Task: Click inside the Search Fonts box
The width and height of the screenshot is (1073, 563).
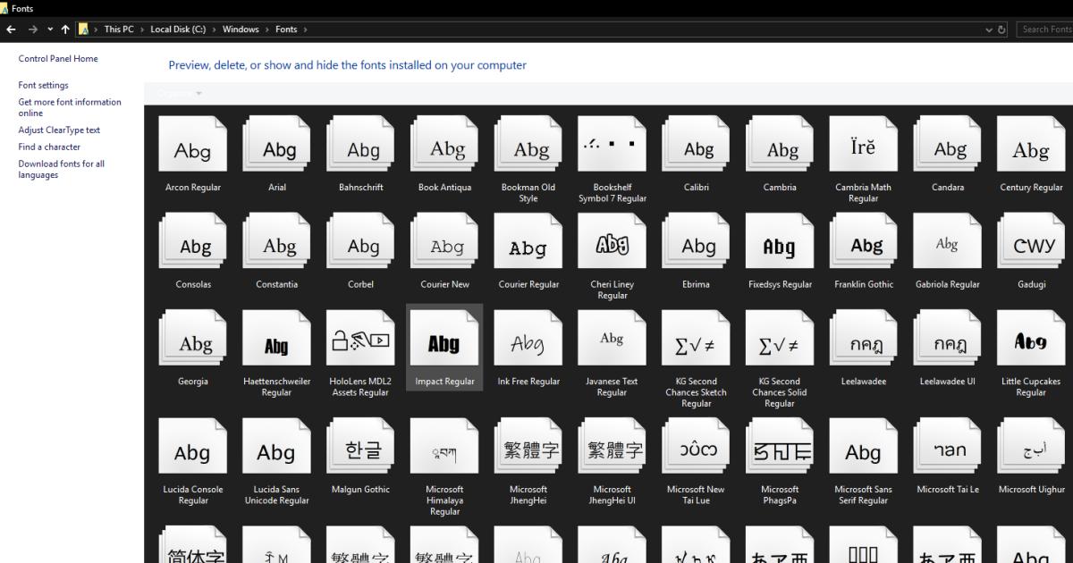Action: (1044, 29)
